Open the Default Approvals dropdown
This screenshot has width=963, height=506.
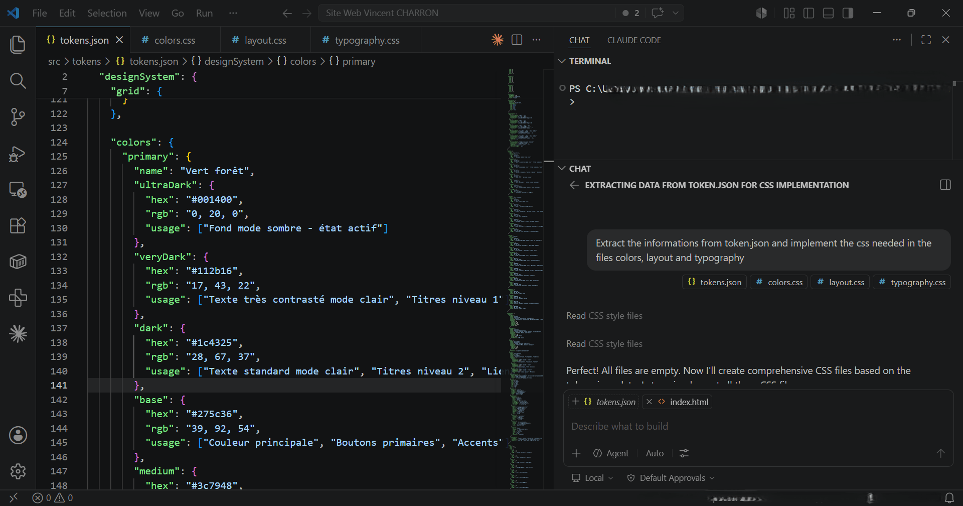671,478
